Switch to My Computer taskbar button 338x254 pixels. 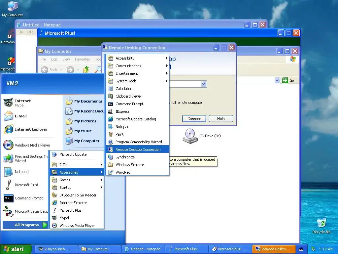pyautogui.click(x=100, y=249)
